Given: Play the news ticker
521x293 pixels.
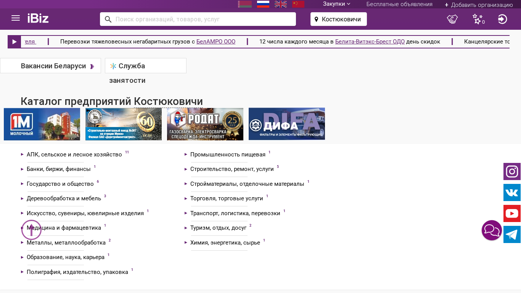Looking at the screenshot, I should (14, 42).
